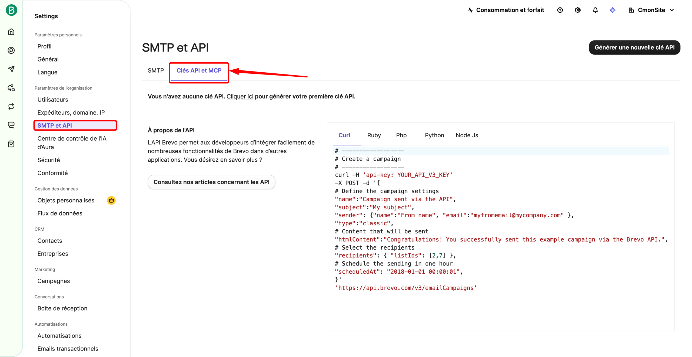Open the Conversations chat icon
This screenshot has width=692, height=357.
[x=11, y=125]
